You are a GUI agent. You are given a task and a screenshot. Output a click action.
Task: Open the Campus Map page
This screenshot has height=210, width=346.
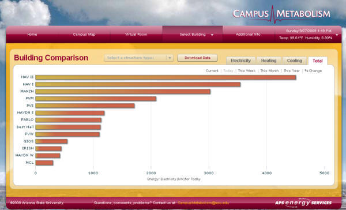click(x=84, y=35)
